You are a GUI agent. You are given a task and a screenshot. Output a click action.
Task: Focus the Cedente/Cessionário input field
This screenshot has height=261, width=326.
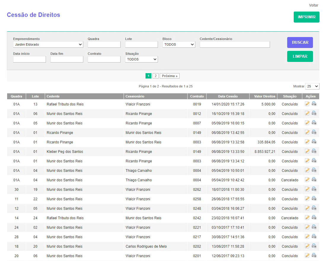click(235, 44)
